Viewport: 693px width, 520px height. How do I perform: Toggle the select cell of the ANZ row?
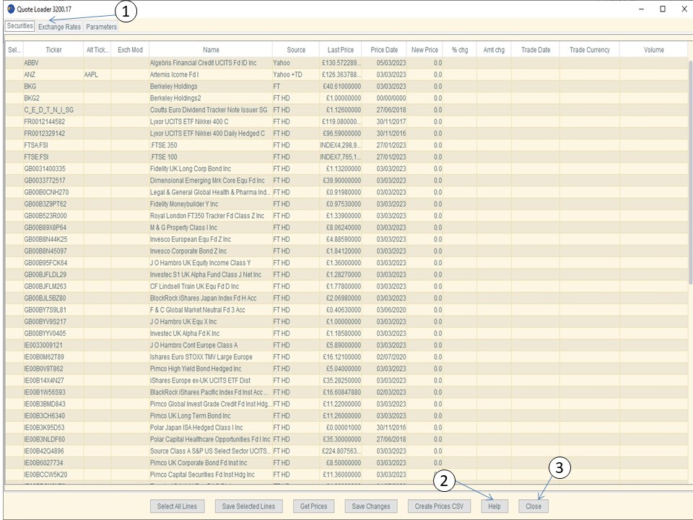[x=14, y=74]
